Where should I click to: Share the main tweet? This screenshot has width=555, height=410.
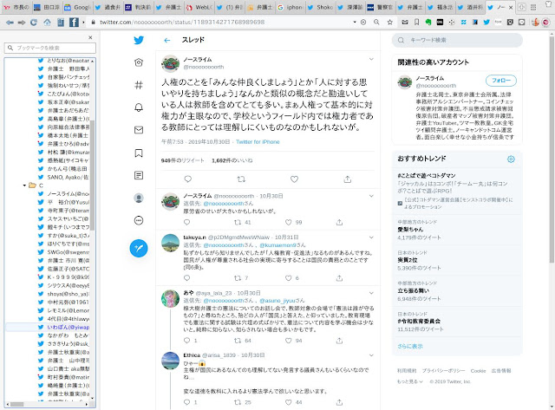click(x=347, y=179)
